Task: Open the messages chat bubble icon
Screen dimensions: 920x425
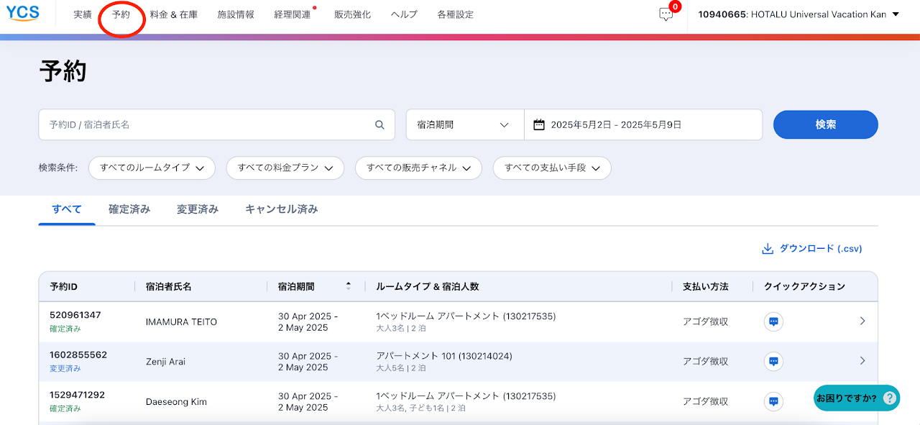Action: [x=666, y=14]
